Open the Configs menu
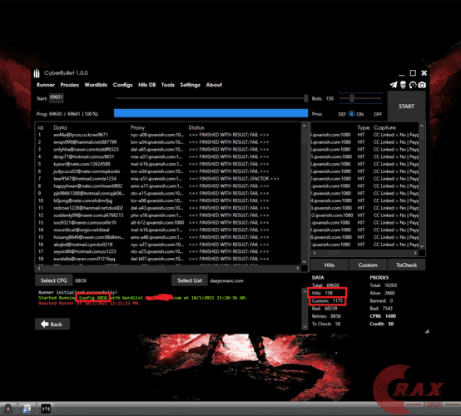This screenshot has width=461, height=416. [122, 85]
